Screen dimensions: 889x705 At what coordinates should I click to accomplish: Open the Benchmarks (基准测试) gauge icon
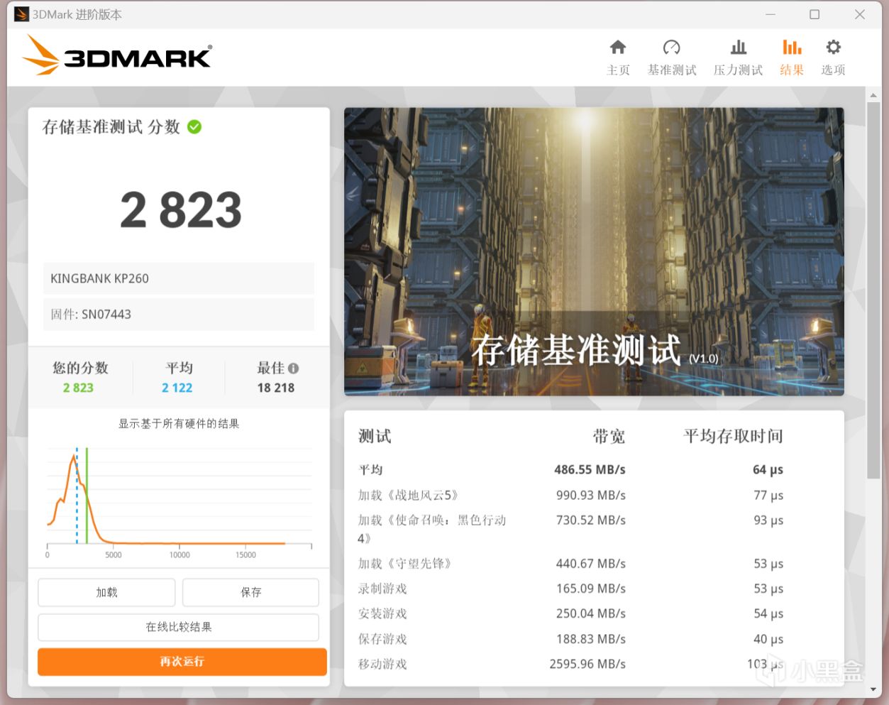[x=671, y=48]
